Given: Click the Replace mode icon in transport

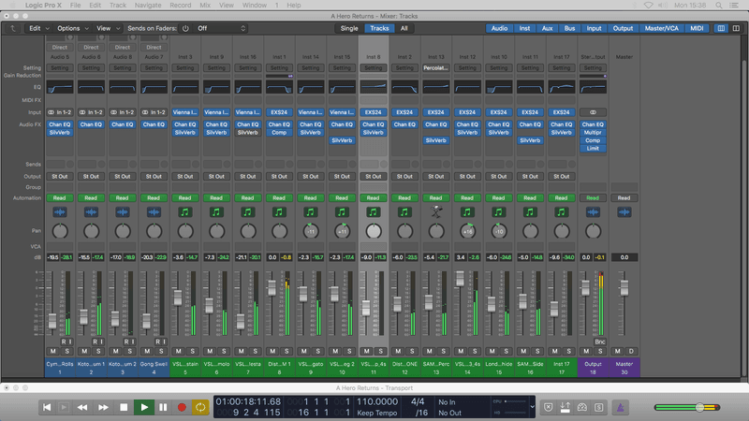Looking at the screenshot, I should pos(549,407).
